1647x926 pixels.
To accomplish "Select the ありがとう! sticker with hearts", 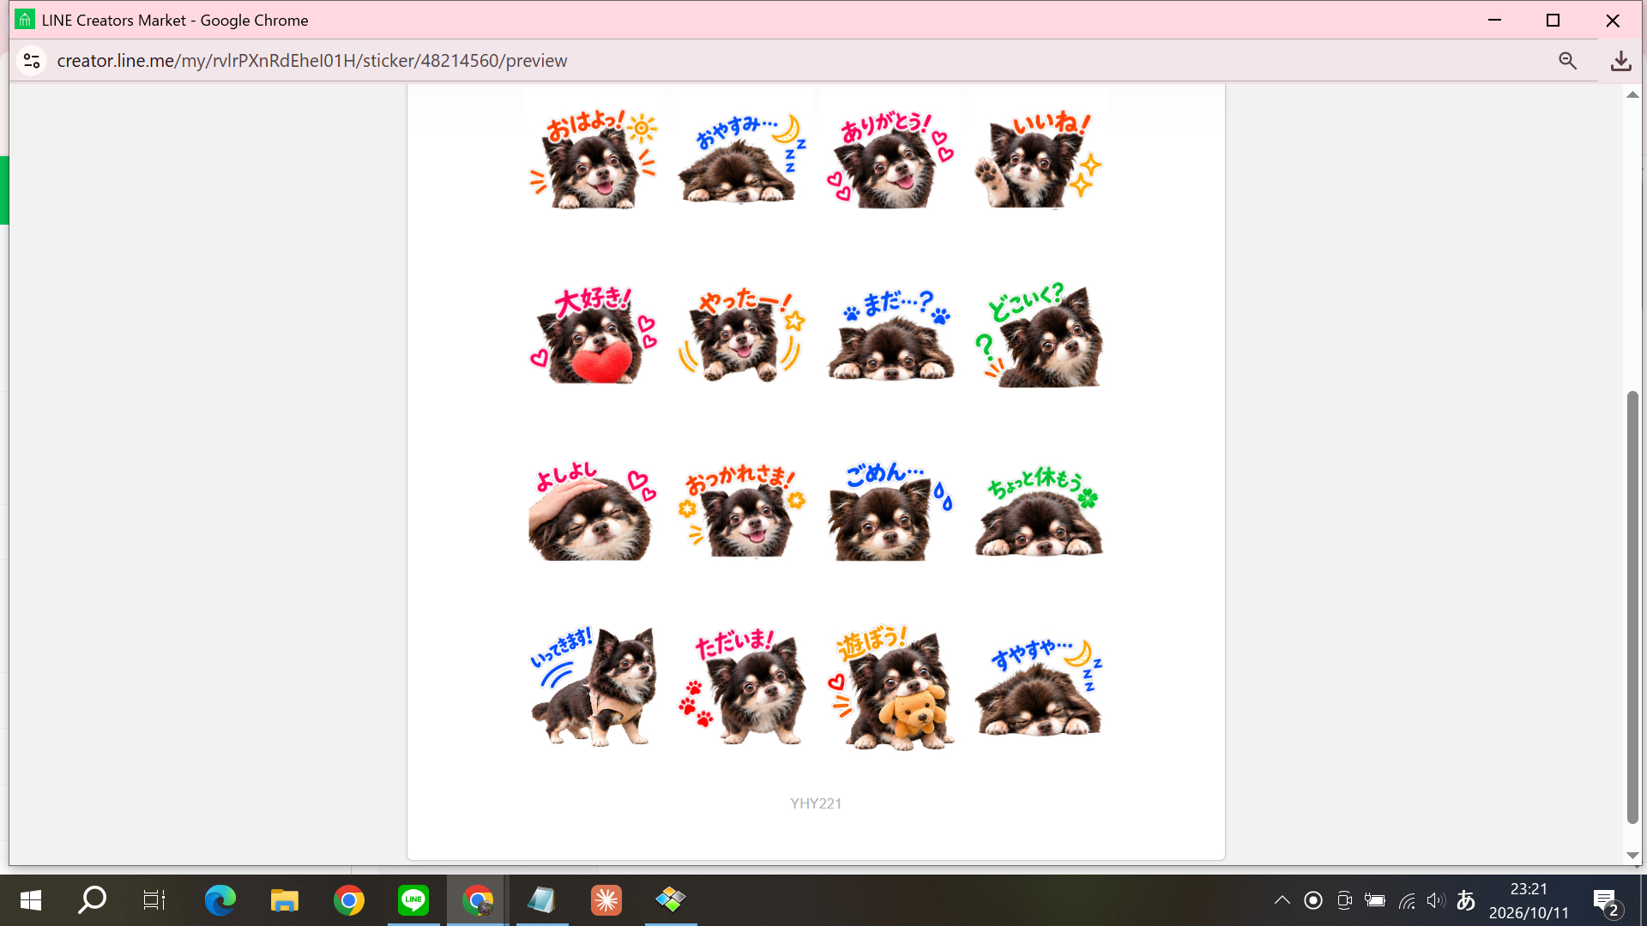I will click(x=890, y=159).
